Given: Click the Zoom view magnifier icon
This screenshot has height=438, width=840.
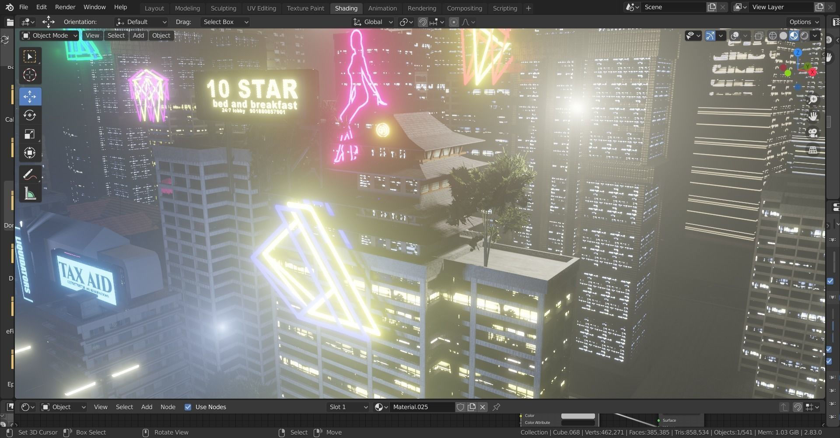Looking at the screenshot, I should 813,99.
